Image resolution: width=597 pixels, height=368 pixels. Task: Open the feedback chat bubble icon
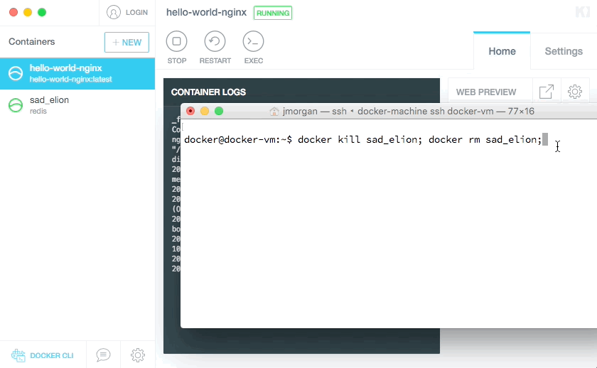(103, 355)
